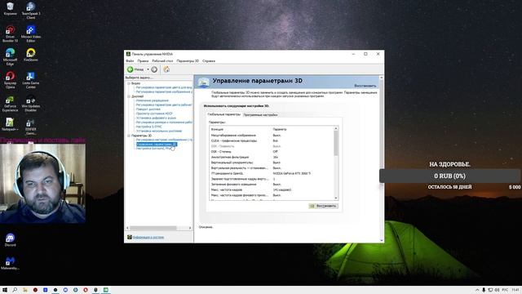This screenshot has width=522, height=294.
Task: Open Malwarebytes desktop icon
Action: [x=10, y=263]
